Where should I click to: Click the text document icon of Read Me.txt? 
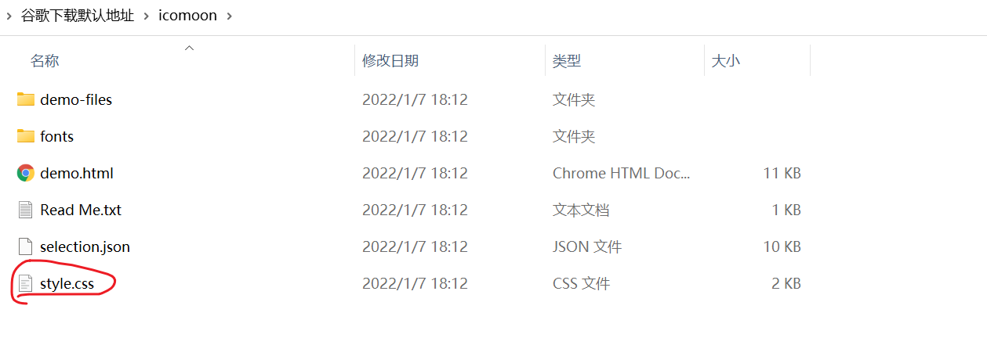26,210
